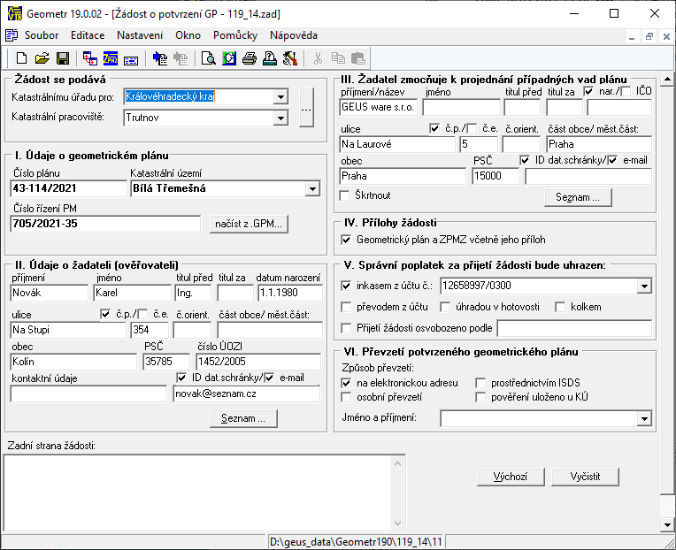Click the načíst z .GPM... button
676x550 pixels.
pyautogui.click(x=249, y=225)
